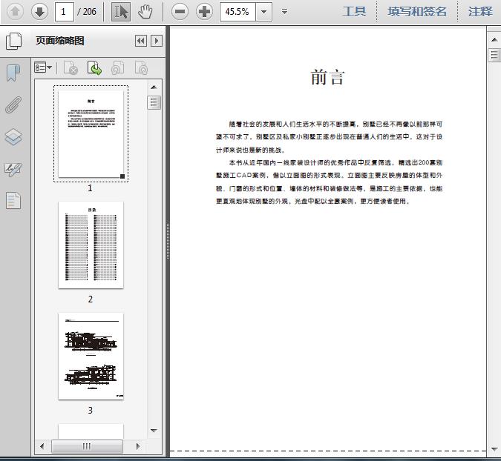Show the layers panel

(x=13, y=137)
